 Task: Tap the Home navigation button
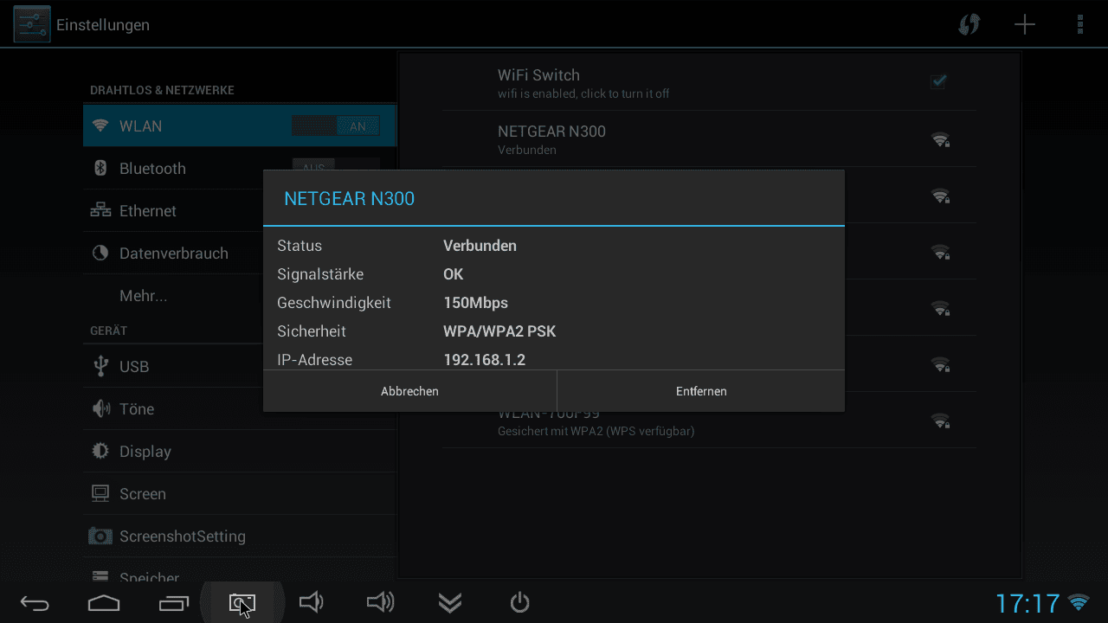(104, 603)
